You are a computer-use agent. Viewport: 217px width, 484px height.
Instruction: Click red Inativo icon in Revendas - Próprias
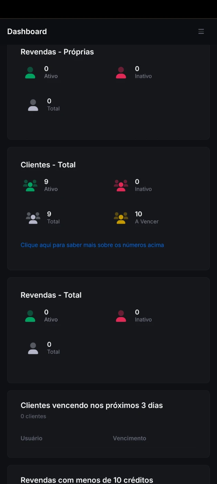[x=121, y=73]
